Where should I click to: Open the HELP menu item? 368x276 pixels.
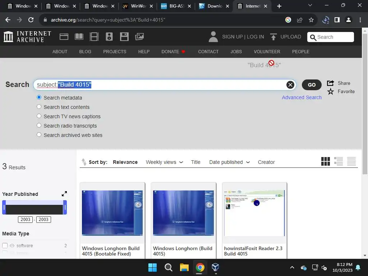point(144,52)
